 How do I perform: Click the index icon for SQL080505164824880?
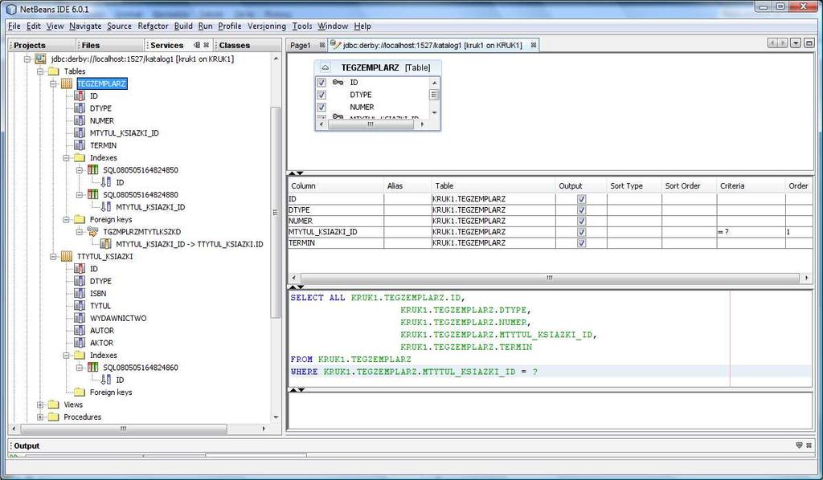tap(92, 194)
